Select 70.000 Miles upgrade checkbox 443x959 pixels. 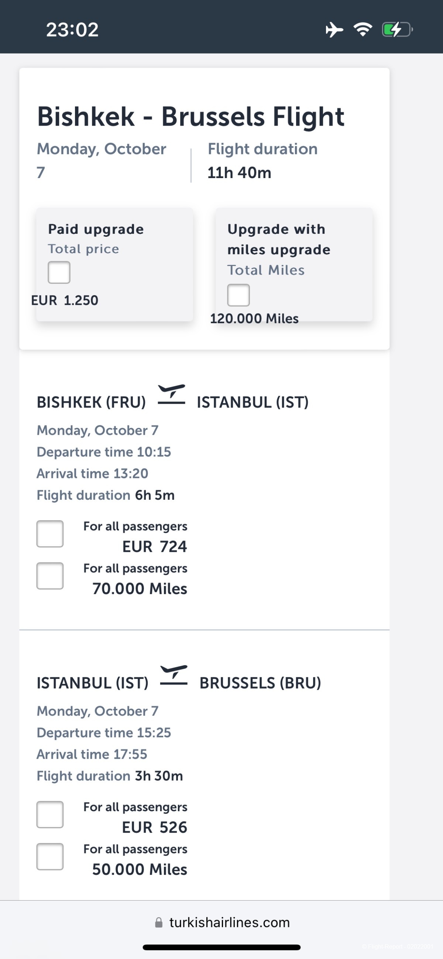point(50,576)
